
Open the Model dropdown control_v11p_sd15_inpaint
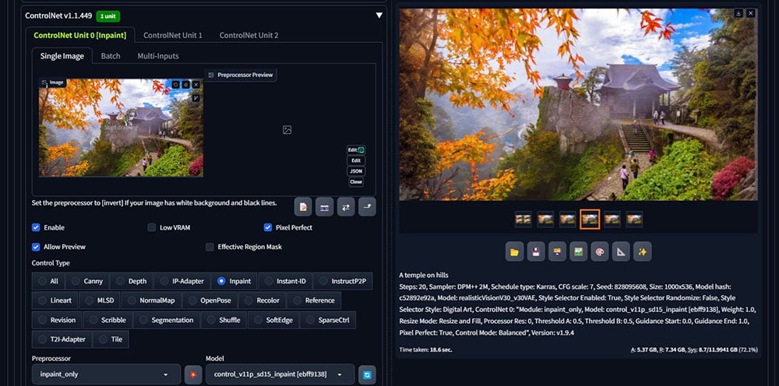click(x=279, y=375)
